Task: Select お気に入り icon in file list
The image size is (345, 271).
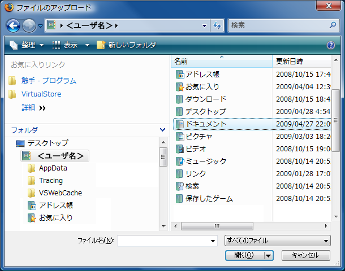Action: (180, 87)
